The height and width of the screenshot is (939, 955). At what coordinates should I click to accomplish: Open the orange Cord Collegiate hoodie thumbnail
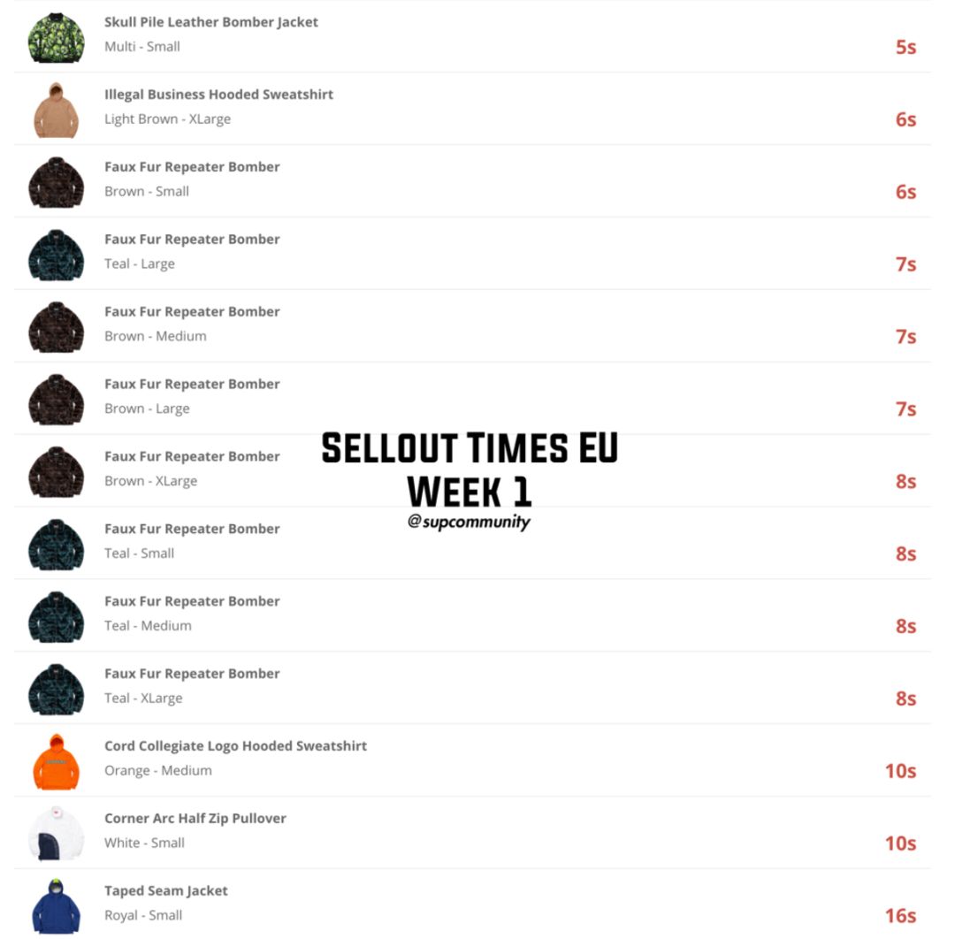tap(56, 762)
